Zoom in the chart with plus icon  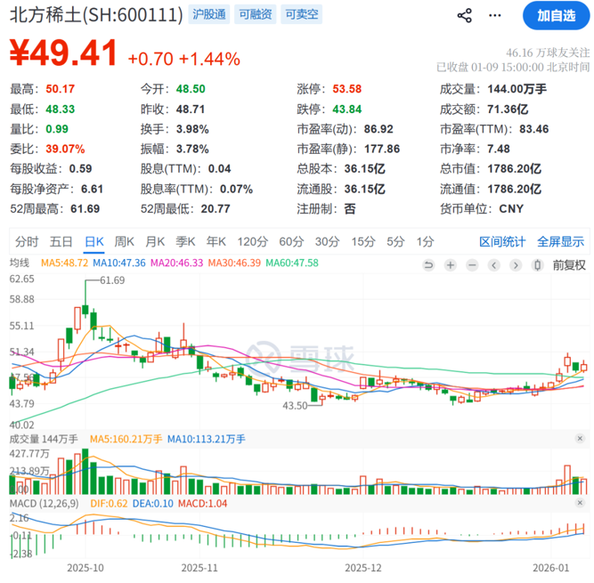pos(451,264)
